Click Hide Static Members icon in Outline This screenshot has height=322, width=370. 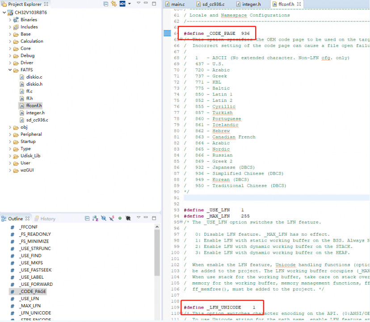click(112, 218)
